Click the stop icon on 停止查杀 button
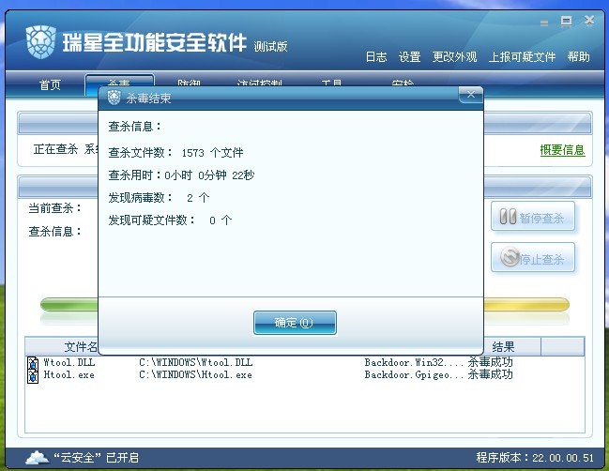Screen dimensions: 609x471 [510, 257]
